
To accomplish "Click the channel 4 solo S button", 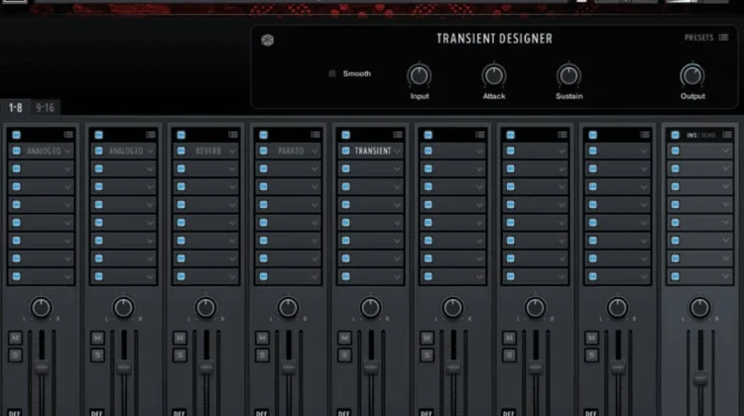I will [262, 355].
